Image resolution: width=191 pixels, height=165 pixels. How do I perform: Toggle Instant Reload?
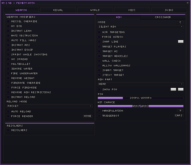pos(8,97)
